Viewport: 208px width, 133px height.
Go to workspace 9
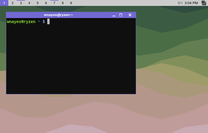(71, 3)
